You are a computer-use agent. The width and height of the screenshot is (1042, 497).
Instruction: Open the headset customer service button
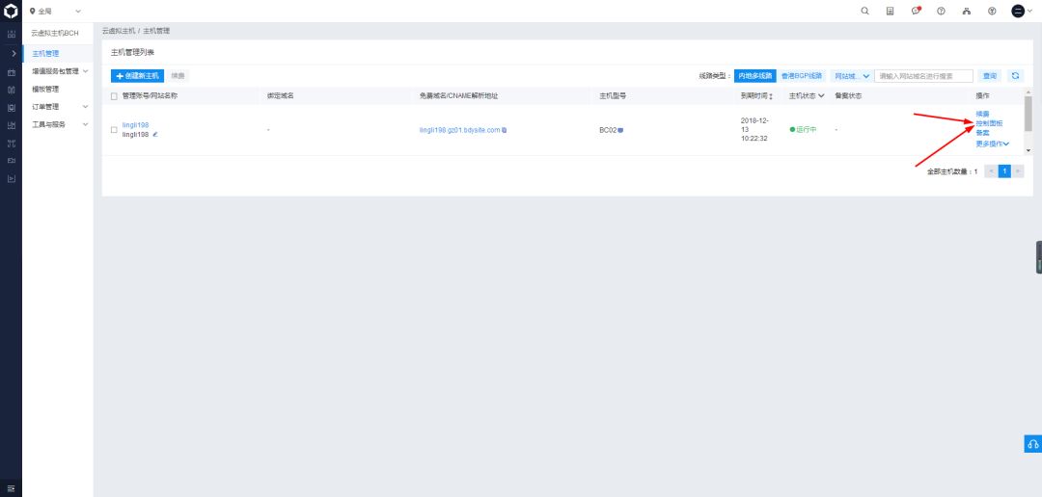coord(1032,444)
